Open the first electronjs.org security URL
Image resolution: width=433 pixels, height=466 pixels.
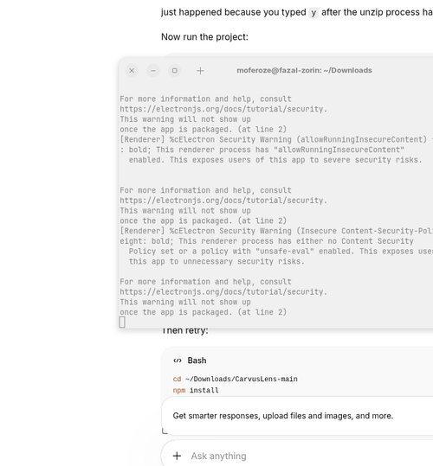point(223,109)
